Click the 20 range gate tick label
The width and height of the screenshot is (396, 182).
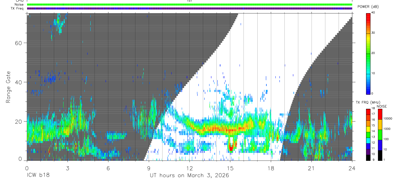(18, 121)
